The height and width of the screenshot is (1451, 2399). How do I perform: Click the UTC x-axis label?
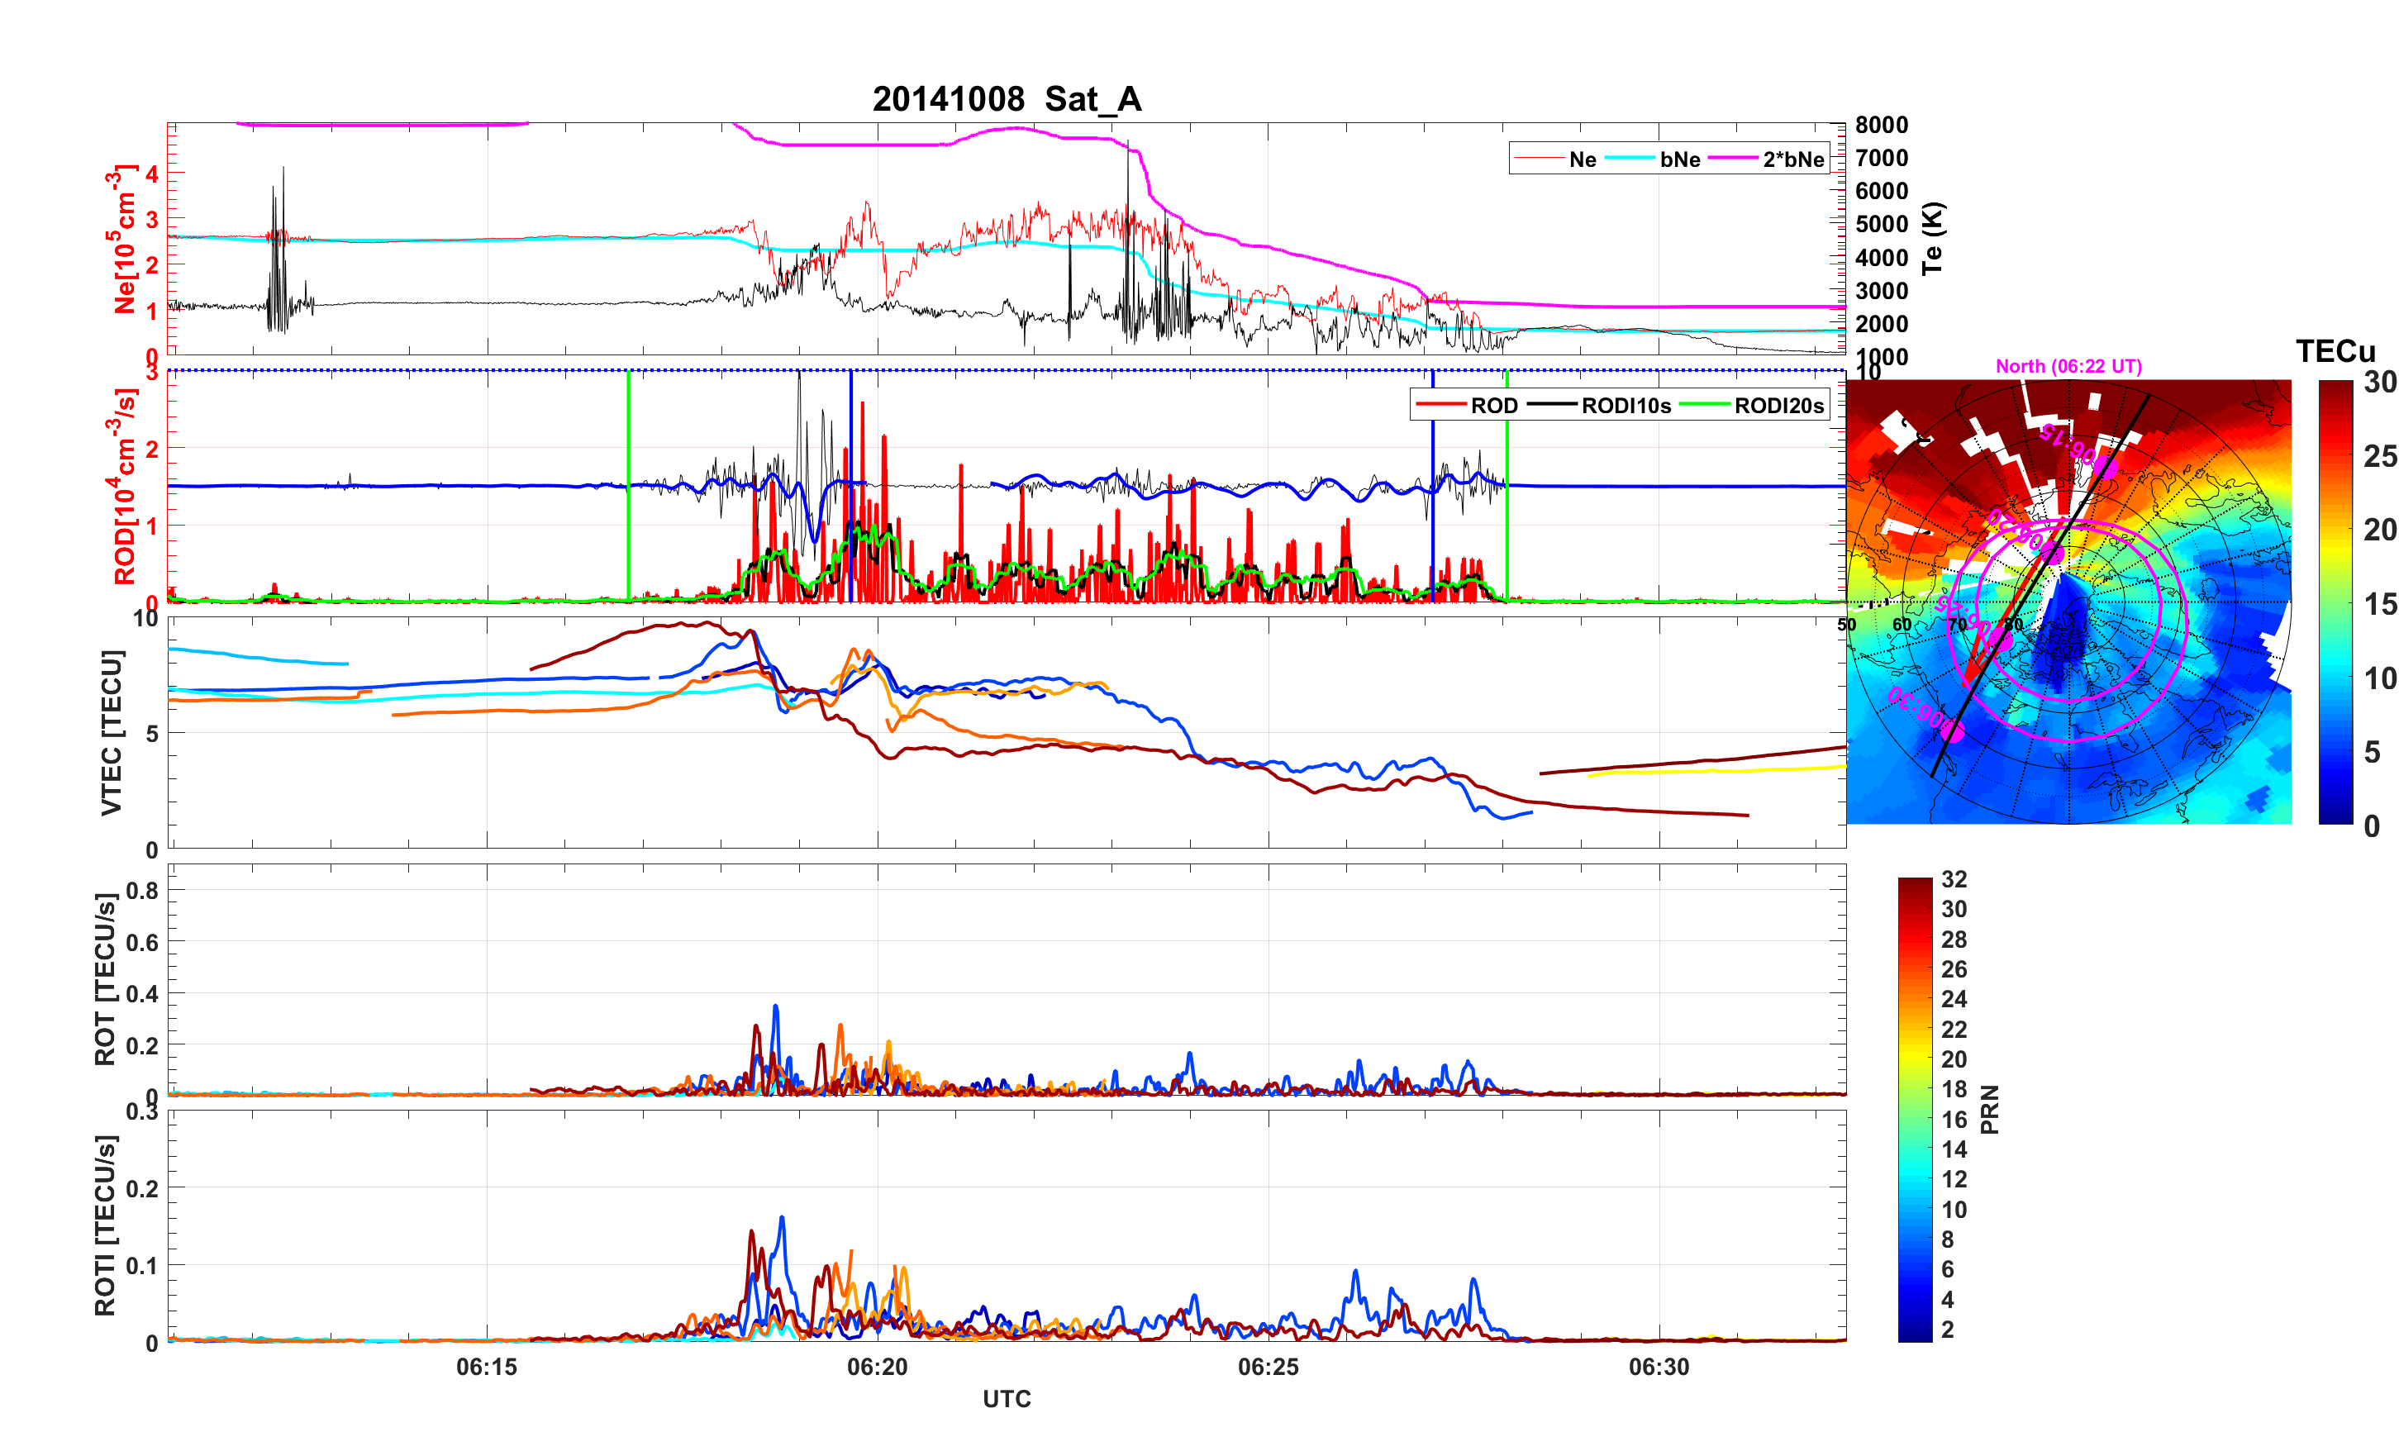click(x=1006, y=1400)
